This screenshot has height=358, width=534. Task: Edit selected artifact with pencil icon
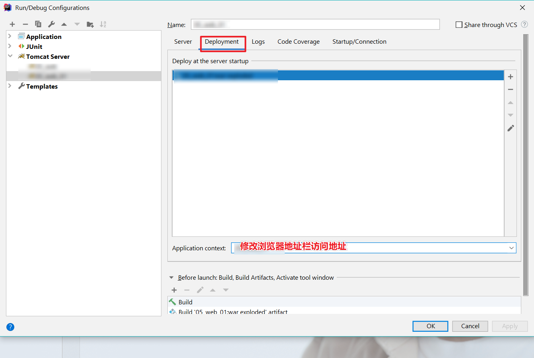[x=511, y=128]
